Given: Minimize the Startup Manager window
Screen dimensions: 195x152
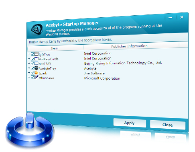Looking at the screenshot, I should click(x=170, y=18).
